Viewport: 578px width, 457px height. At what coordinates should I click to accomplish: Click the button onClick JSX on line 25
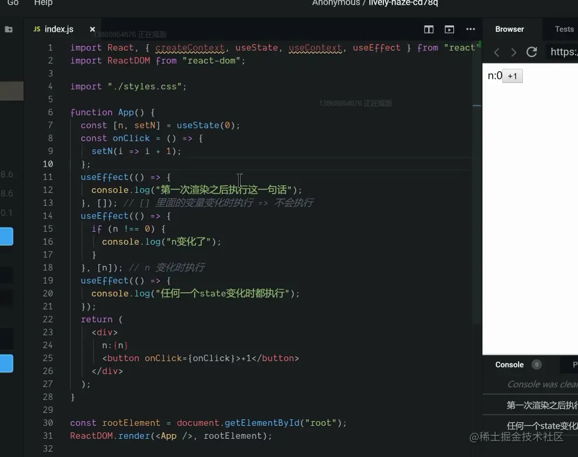[201, 358]
